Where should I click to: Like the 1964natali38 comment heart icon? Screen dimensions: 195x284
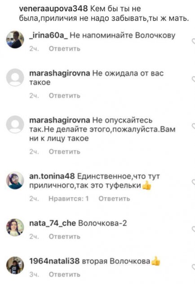(194, 267)
